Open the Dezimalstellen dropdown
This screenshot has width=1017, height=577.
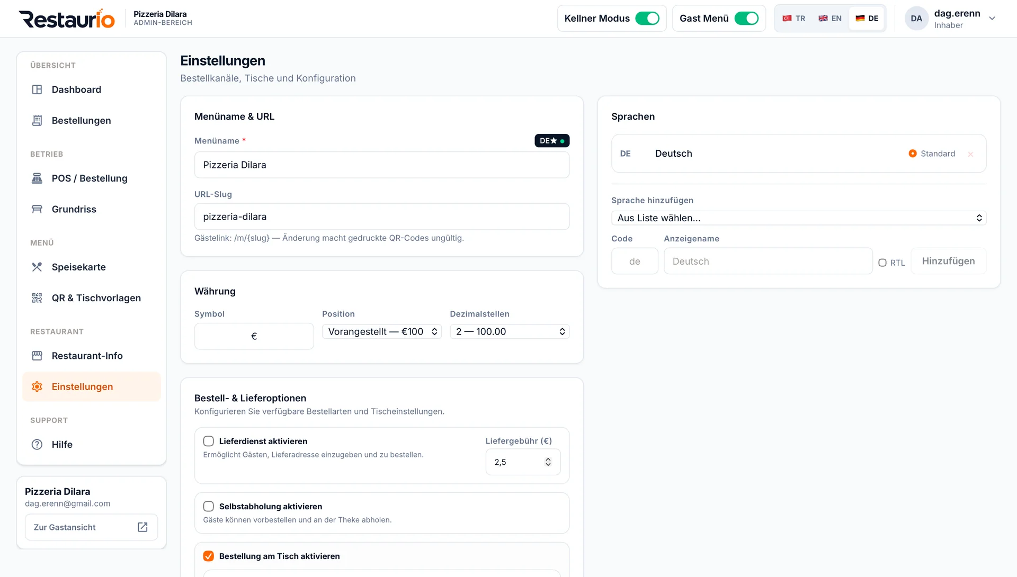pyautogui.click(x=510, y=332)
